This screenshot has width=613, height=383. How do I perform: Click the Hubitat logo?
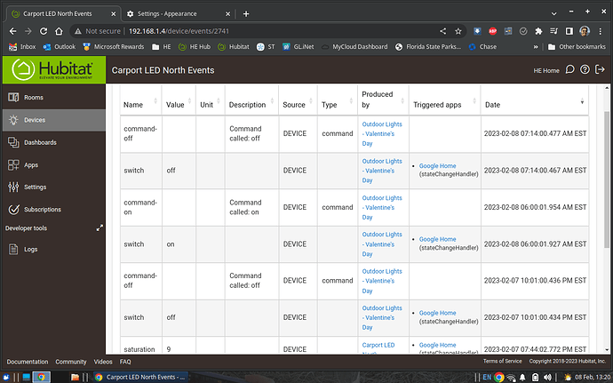click(54, 69)
